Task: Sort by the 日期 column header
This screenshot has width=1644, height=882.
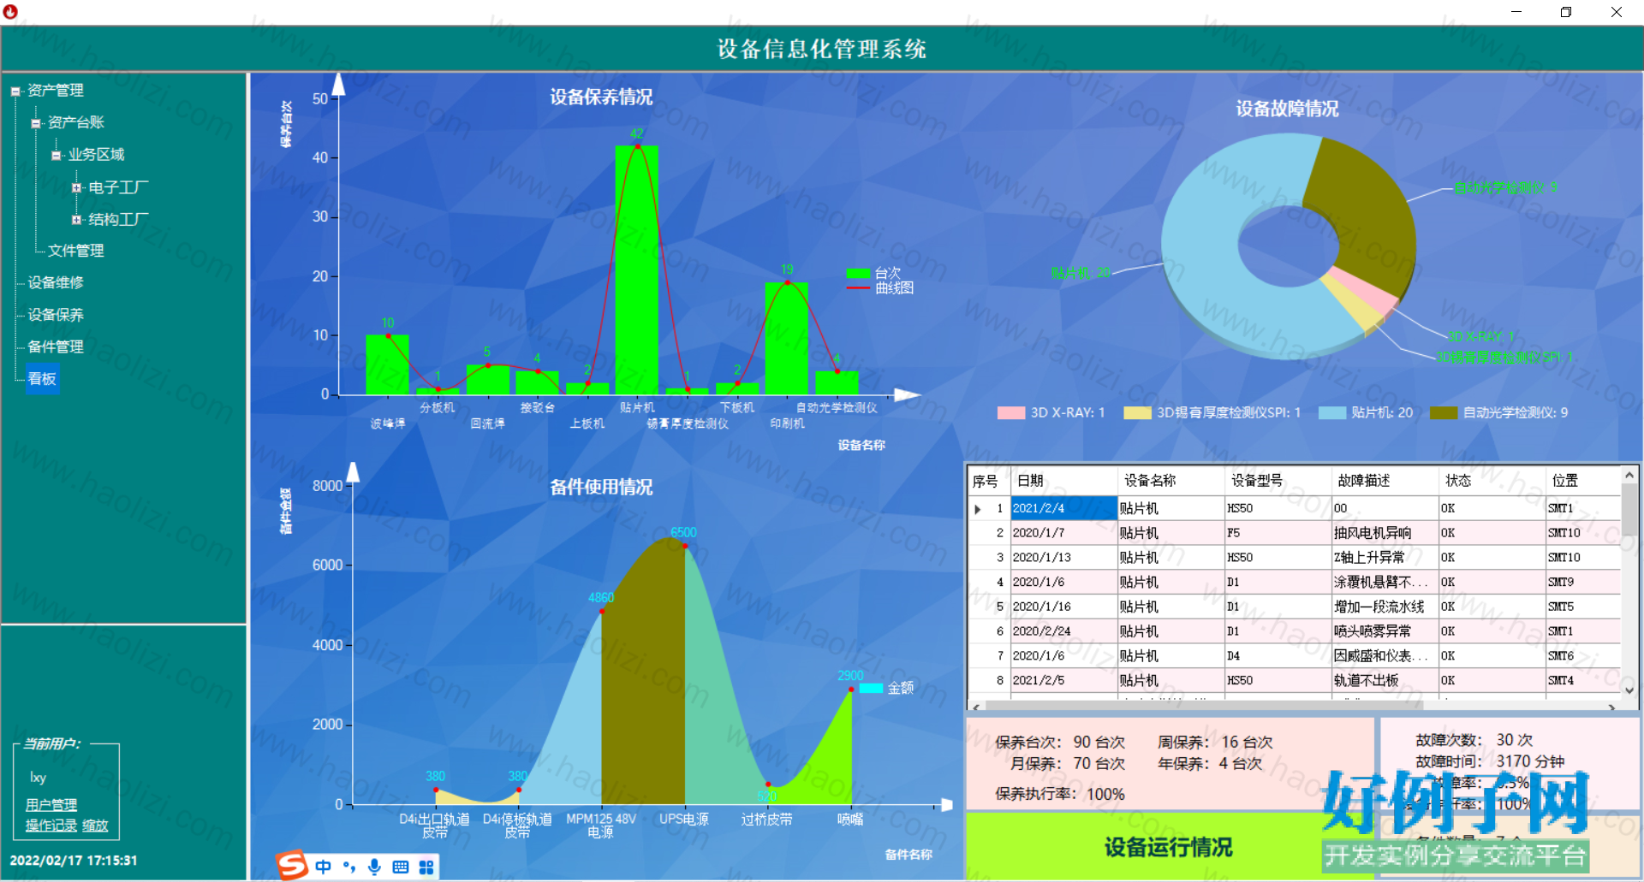Action: pyautogui.click(x=1064, y=481)
